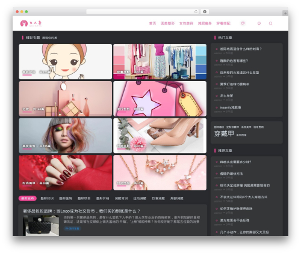Open recommended article 激光祛斑会不会反弹
The width and height of the screenshot is (301, 254).
235,220
